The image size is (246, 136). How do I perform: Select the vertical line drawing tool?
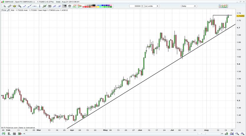coord(40,6)
